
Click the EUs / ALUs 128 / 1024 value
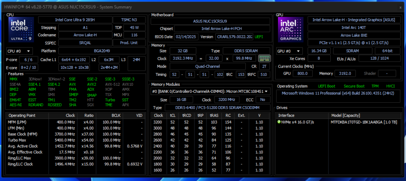click(x=379, y=58)
